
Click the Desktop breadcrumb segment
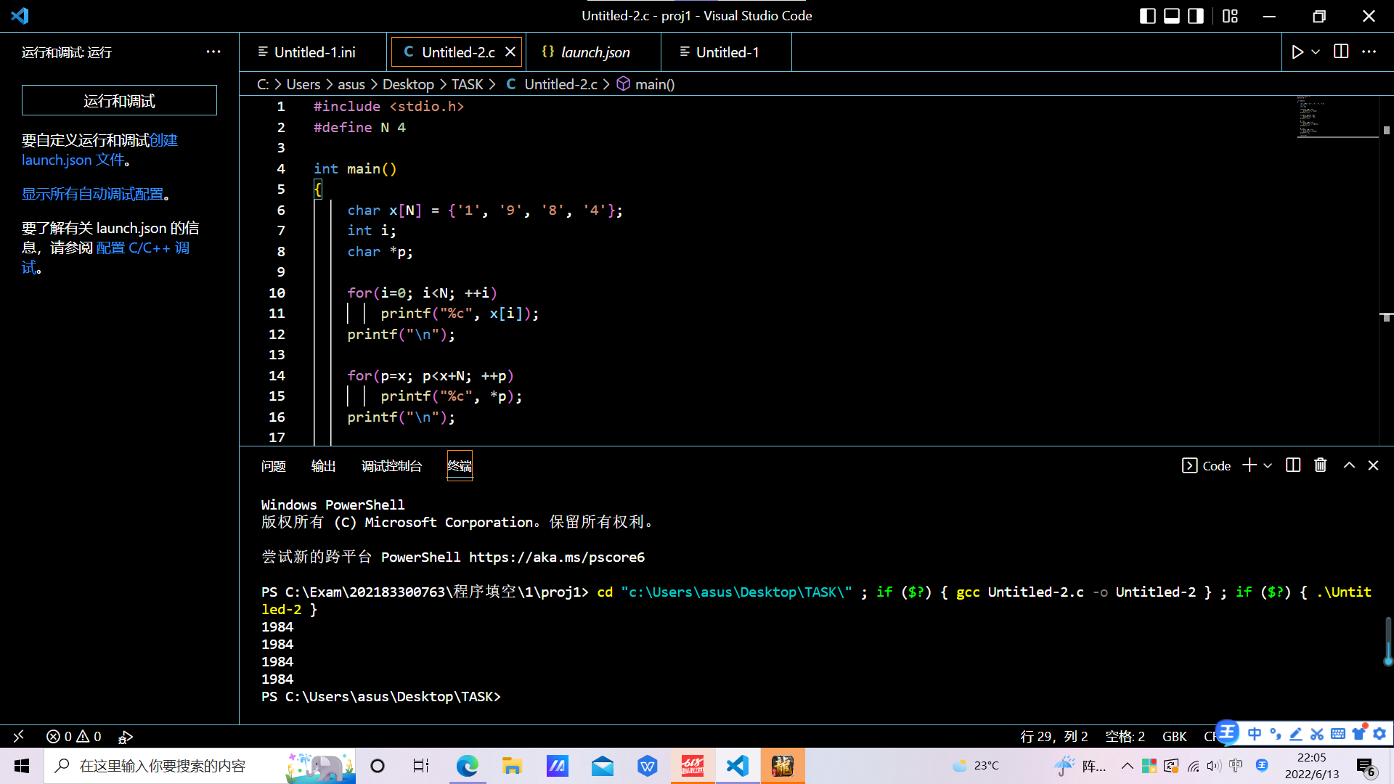pyautogui.click(x=408, y=85)
